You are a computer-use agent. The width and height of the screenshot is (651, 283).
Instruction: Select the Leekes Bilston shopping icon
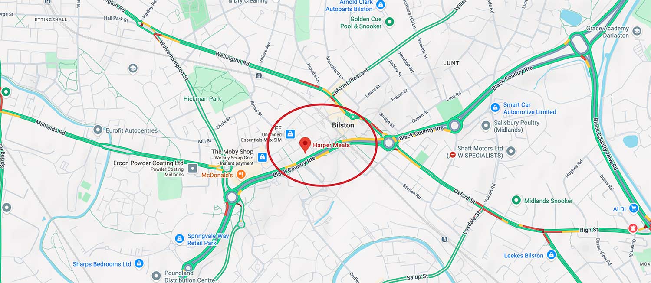pos(551,255)
